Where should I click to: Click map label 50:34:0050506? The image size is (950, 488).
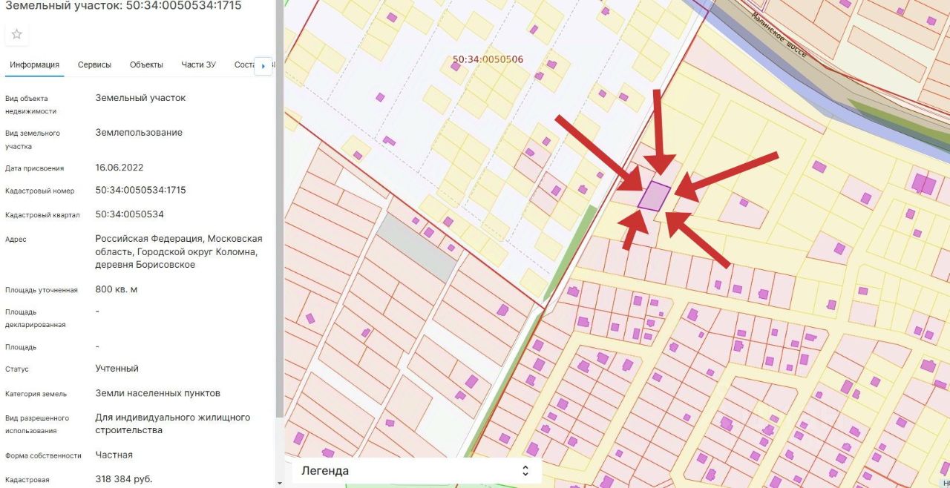pos(488,59)
